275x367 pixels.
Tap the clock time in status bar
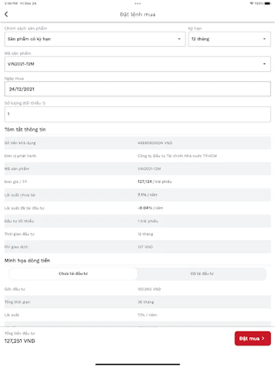[9, 3]
